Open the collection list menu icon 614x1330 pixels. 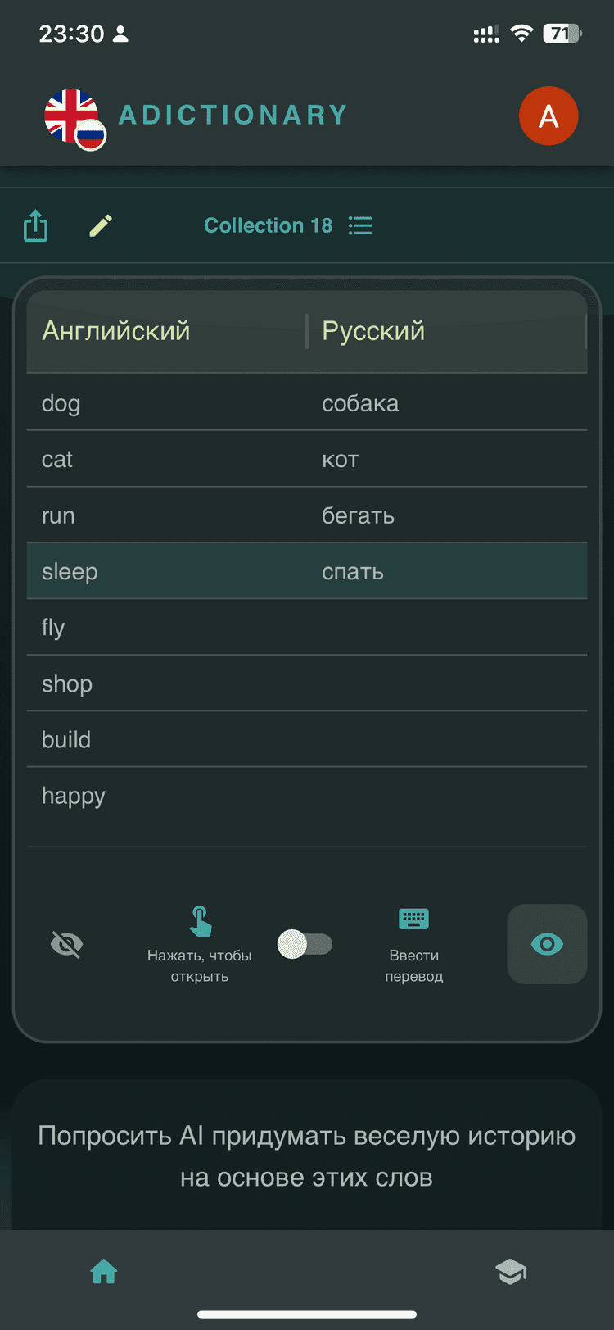point(360,225)
